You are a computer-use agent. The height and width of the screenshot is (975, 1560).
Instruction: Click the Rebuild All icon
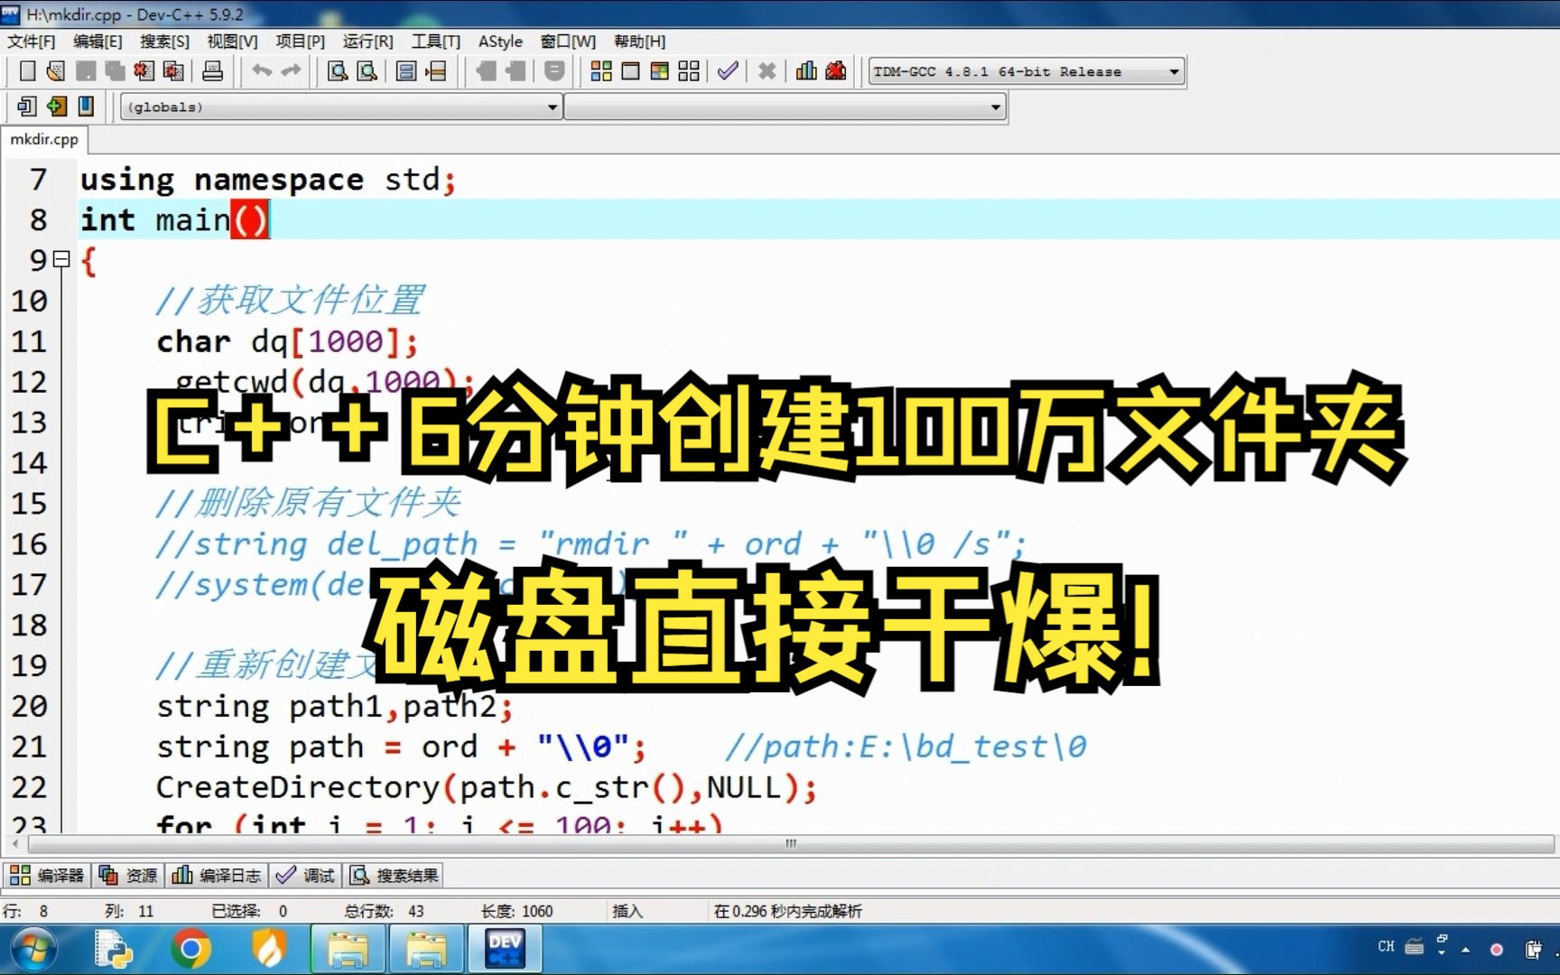click(688, 70)
